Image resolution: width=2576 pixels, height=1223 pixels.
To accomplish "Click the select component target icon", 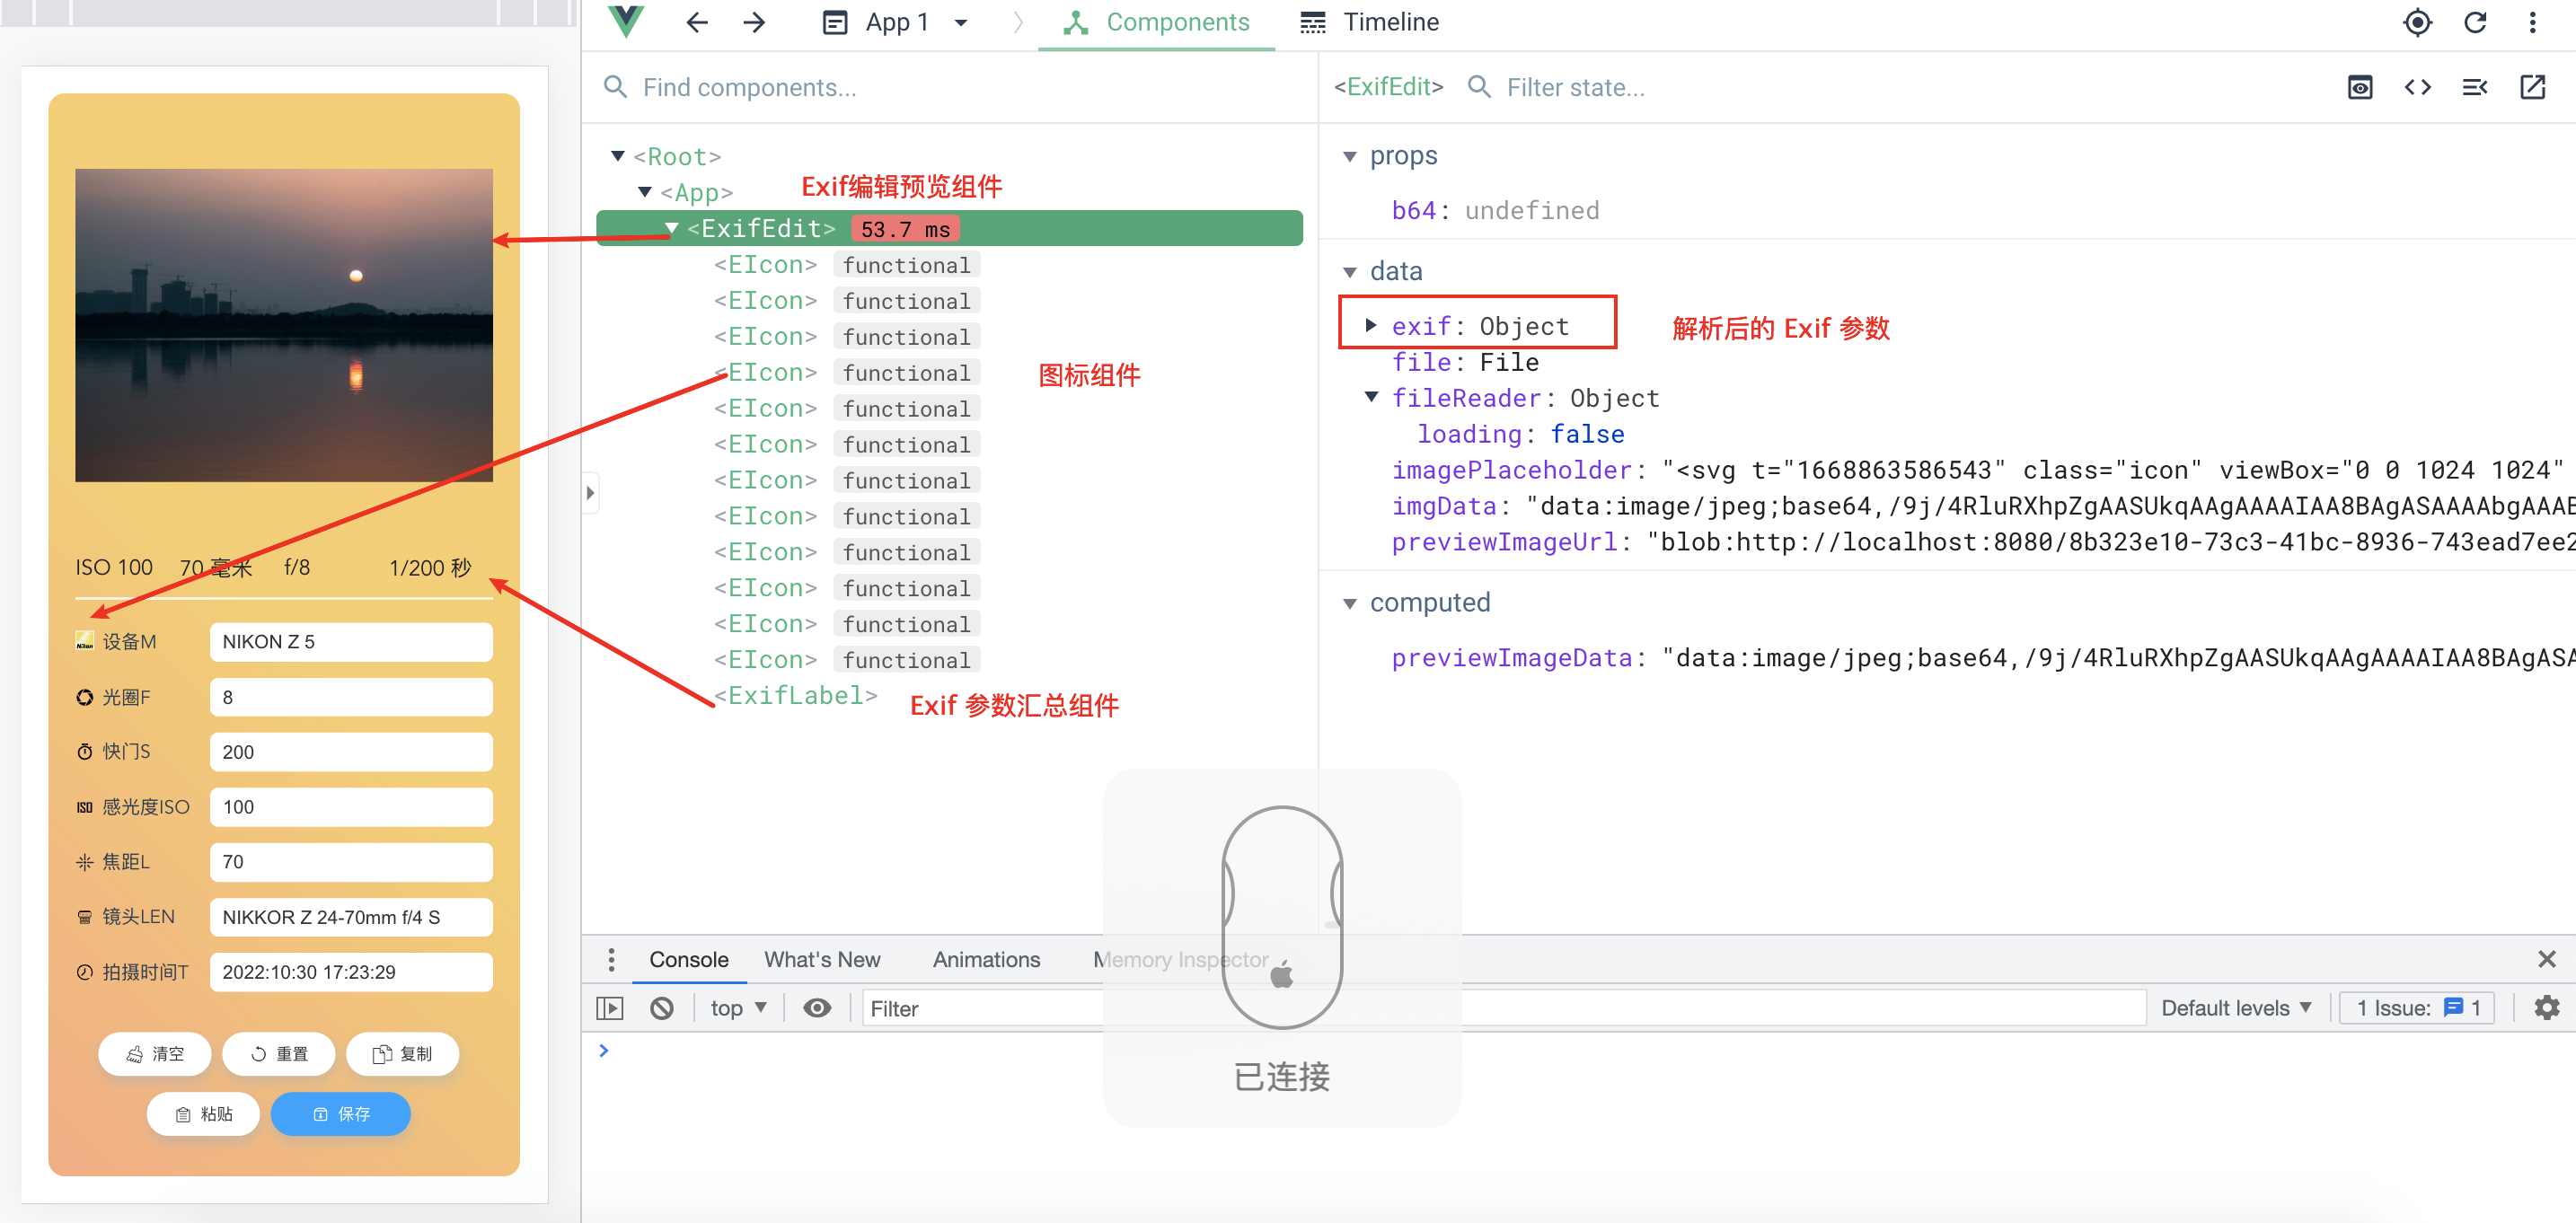I will (x=2417, y=22).
